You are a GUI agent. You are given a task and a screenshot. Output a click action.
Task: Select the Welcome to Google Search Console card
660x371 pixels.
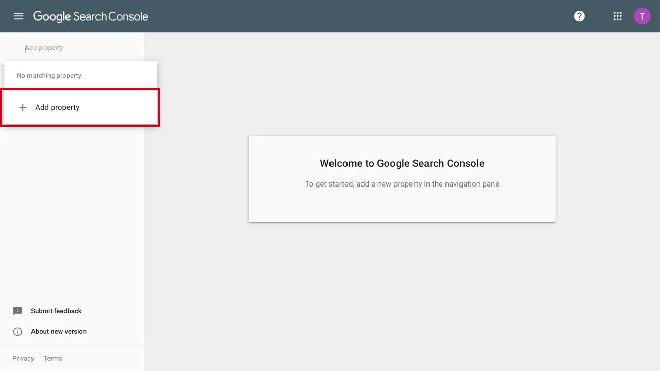pos(402,179)
